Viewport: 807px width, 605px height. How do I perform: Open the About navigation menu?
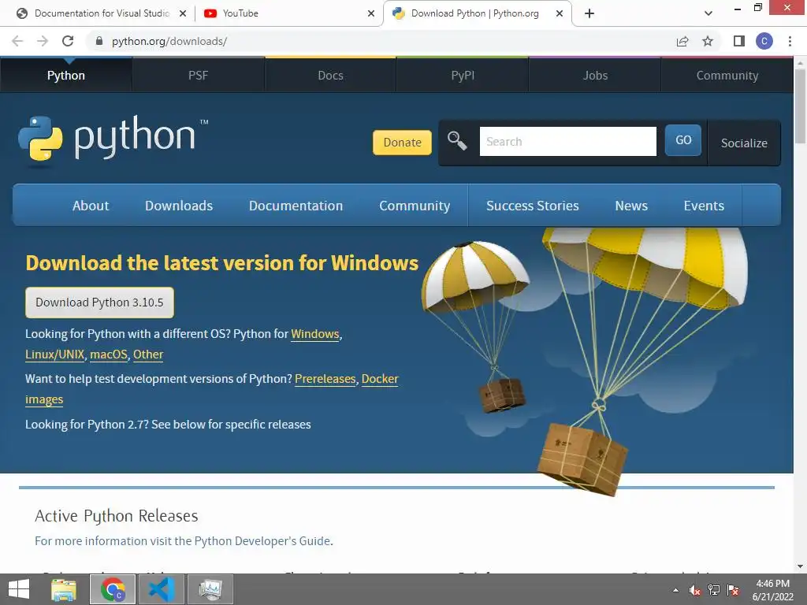tap(91, 206)
